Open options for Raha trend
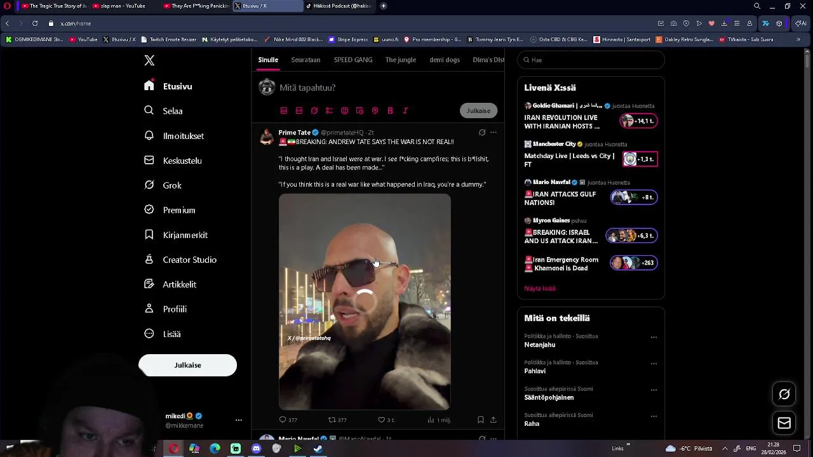Viewport: 813px width, 457px height. [654, 416]
